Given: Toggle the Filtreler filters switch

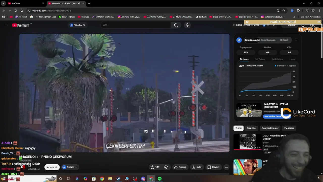Looking at the screenshot, I should [84, 25].
